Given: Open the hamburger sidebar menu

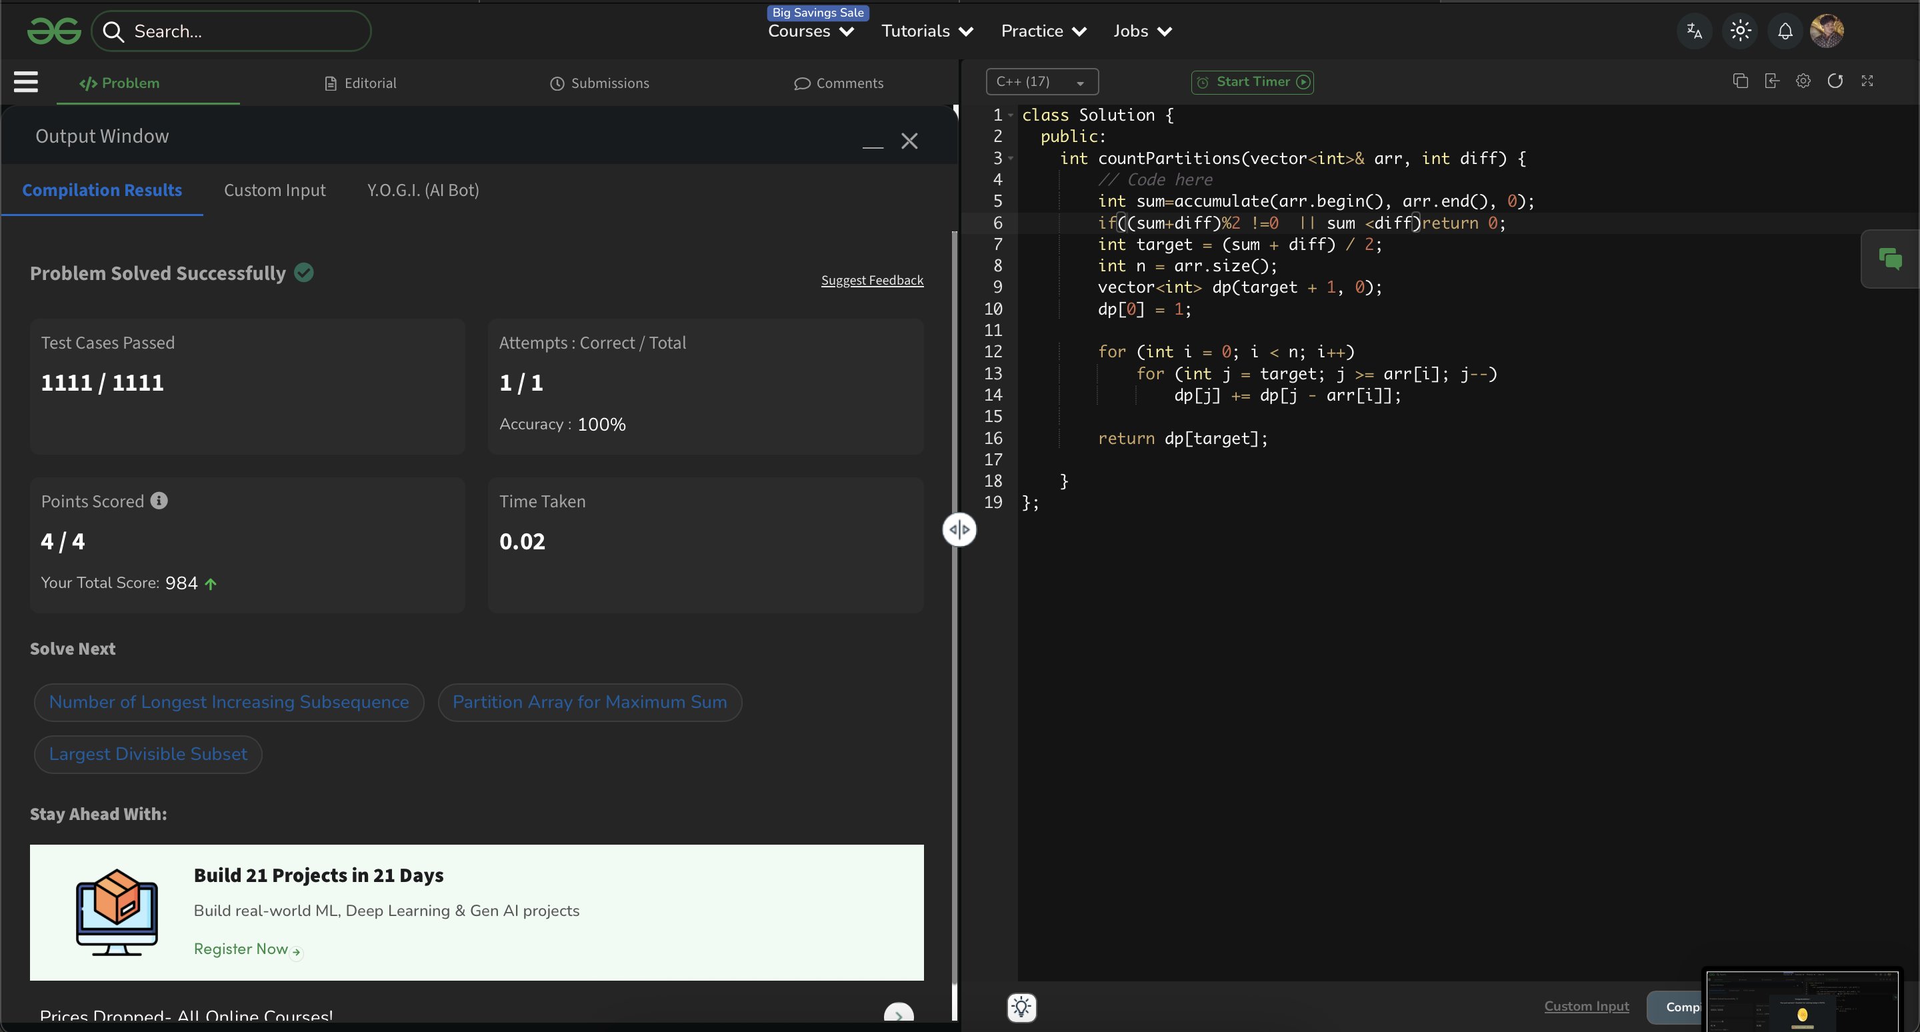Looking at the screenshot, I should (25, 82).
